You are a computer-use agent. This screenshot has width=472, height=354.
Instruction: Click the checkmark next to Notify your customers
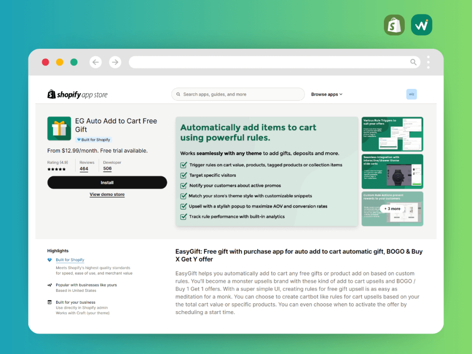pyautogui.click(x=183, y=186)
